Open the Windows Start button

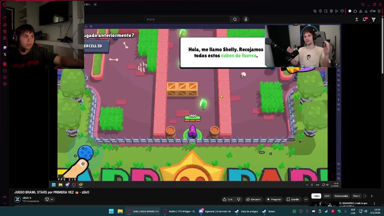pos(111,211)
